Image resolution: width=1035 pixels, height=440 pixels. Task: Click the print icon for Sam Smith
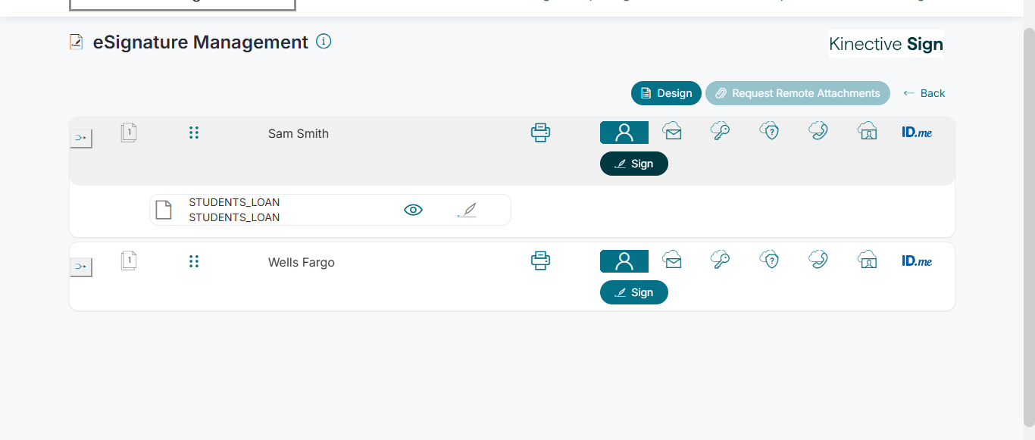[540, 133]
